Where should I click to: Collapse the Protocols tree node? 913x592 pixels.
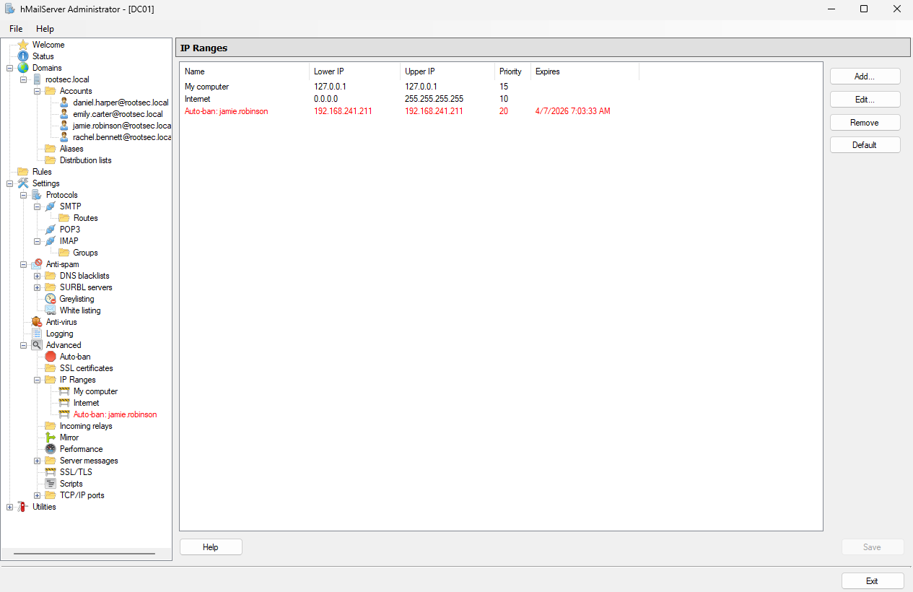pyautogui.click(x=23, y=195)
